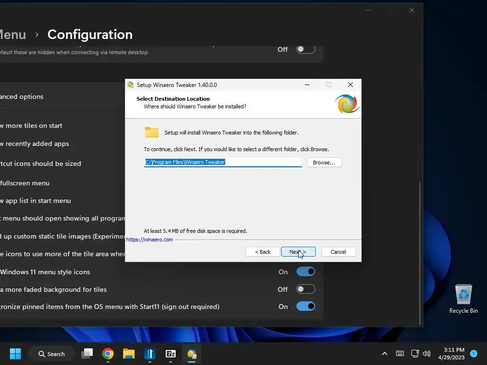The image size is (487, 365).
Task: Open the volume speaker tray icon
Action: click(427, 354)
